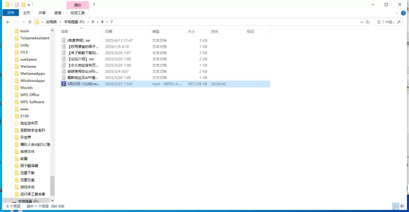Select the 地址发布页 folder in the tree
The height and width of the screenshot is (212, 409).
[29, 123]
